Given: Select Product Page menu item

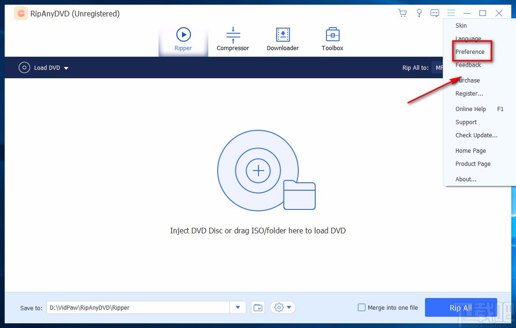Looking at the screenshot, I should [473, 164].
